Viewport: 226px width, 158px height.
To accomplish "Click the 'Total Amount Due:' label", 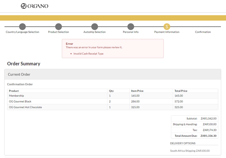I will [186, 136].
